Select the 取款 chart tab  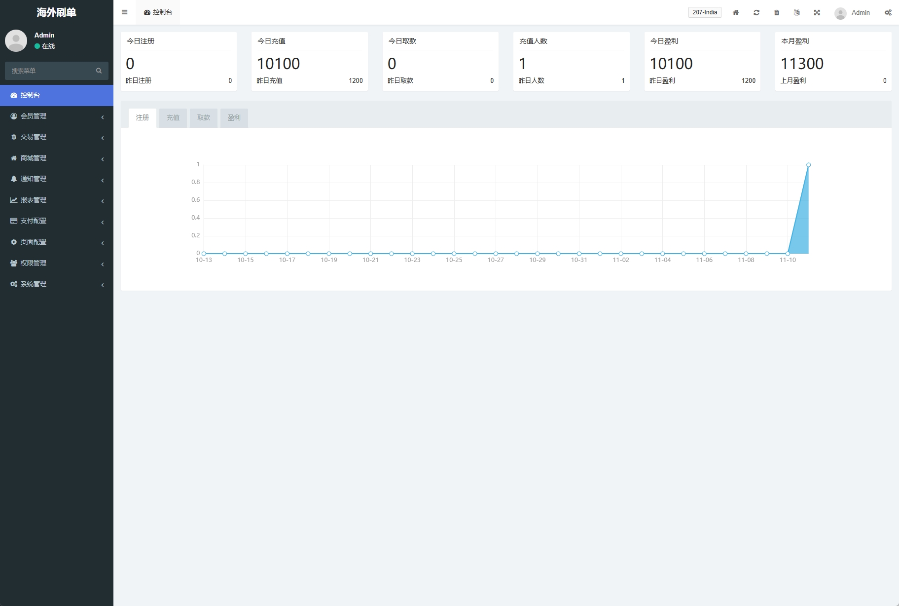[203, 117]
